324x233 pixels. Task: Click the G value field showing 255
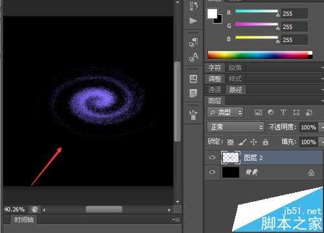click(x=294, y=27)
